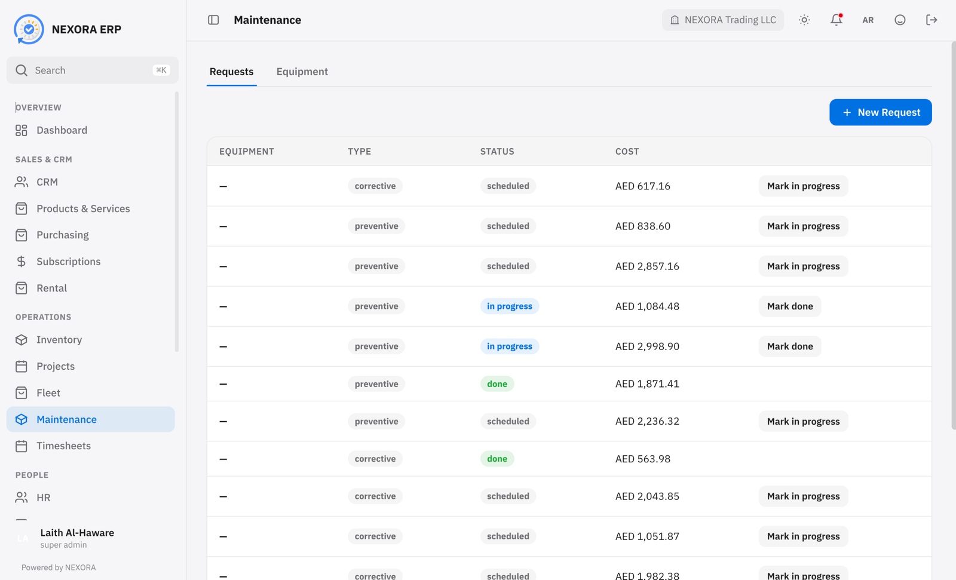Click the Inventory box icon
This screenshot has width=956, height=580.
tap(22, 340)
